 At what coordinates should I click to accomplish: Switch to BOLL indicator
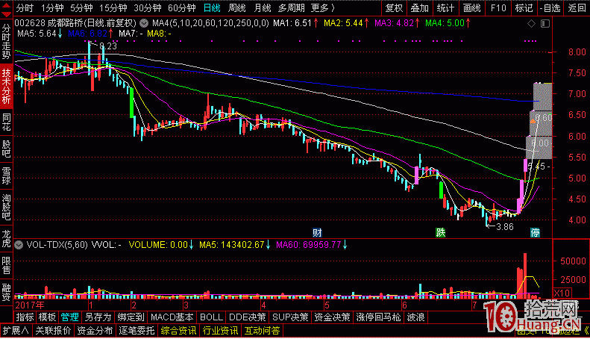[x=211, y=317]
